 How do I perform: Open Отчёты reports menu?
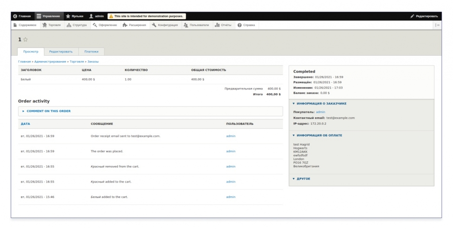pos(223,25)
